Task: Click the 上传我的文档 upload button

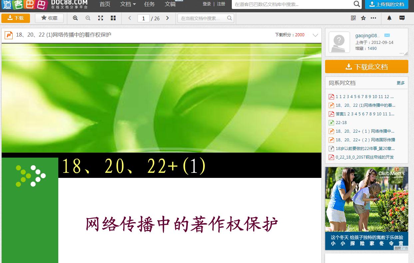Action: [387, 4]
